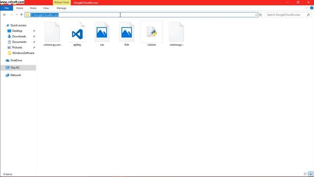The height and width of the screenshot is (177, 314).
Task: Close the GoogleCloudAccess window
Action: (309, 2)
